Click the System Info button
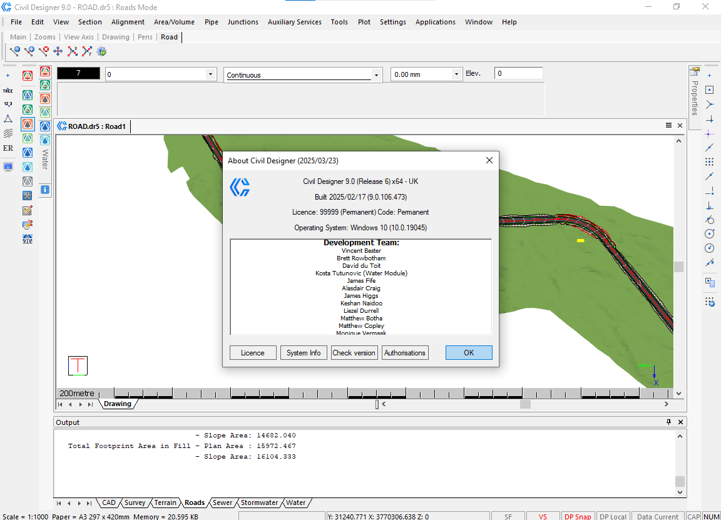The image size is (721, 520). [304, 353]
